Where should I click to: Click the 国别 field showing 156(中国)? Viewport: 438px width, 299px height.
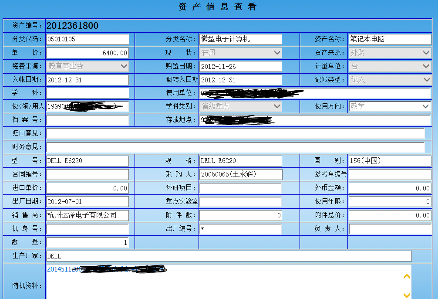tap(390, 161)
